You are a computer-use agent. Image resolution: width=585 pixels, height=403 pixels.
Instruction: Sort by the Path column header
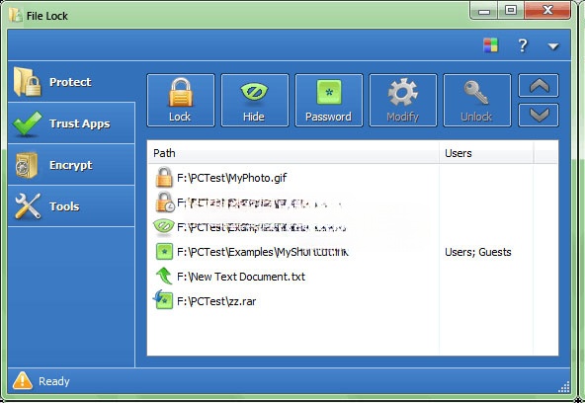click(x=293, y=153)
